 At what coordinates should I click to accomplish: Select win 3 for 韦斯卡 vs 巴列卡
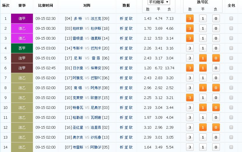click(190, 48)
